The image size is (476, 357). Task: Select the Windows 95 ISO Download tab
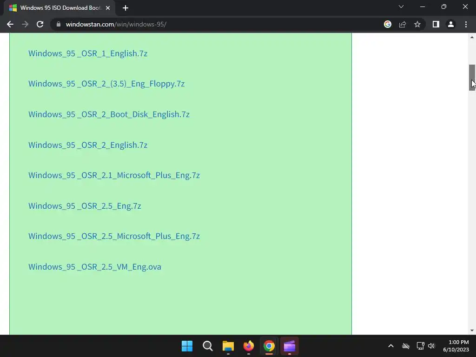coord(59,8)
